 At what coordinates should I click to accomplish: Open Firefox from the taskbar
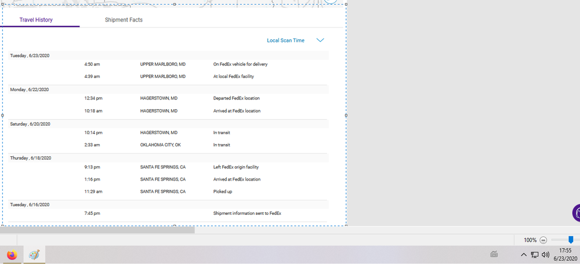(12, 254)
